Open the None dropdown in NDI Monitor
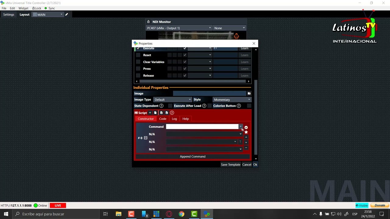Image resolution: width=390 pixels, height=219 pixels. [x=229, y=28]
